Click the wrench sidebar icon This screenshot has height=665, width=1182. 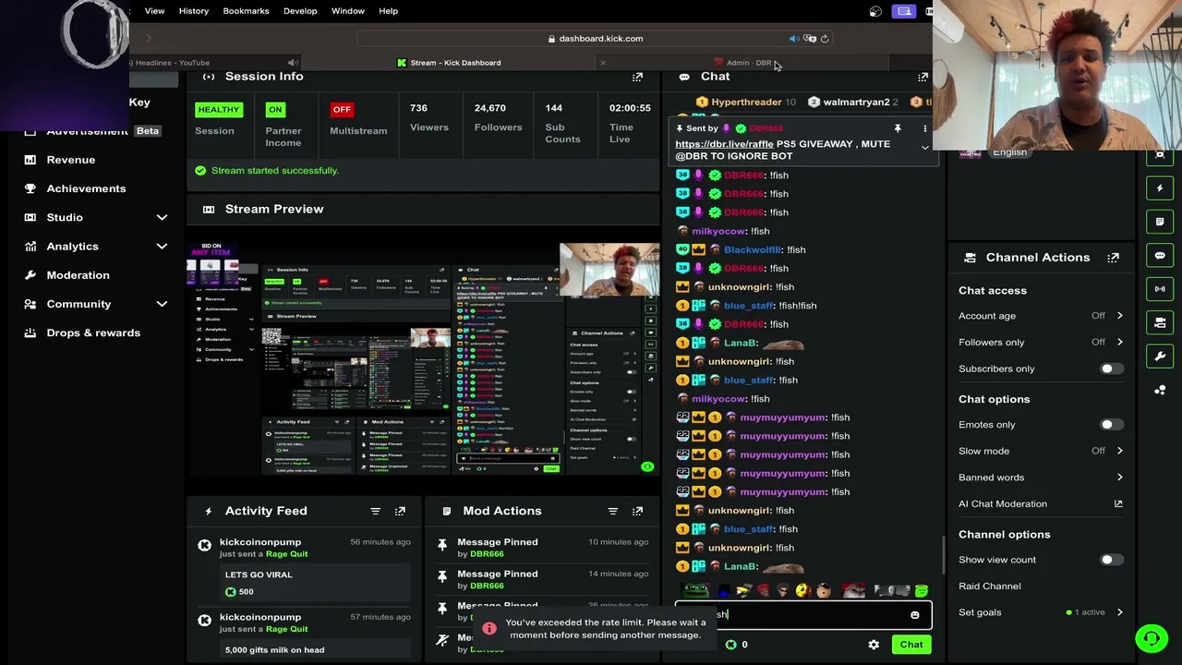(1160, 356)
